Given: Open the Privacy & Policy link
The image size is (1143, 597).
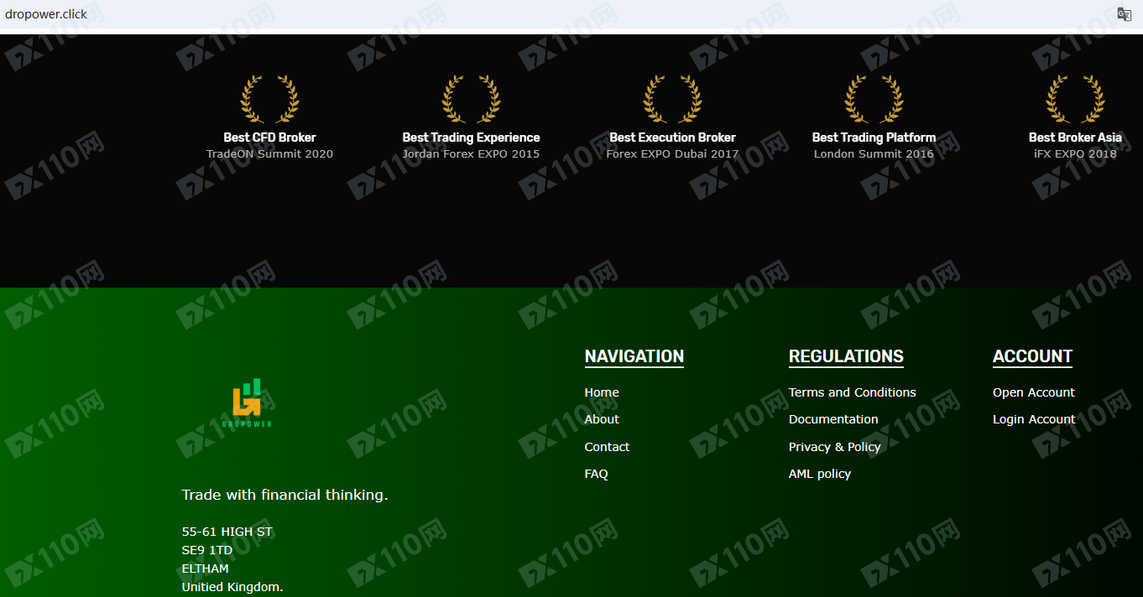Looking at the screenshot, I should 834,447.
